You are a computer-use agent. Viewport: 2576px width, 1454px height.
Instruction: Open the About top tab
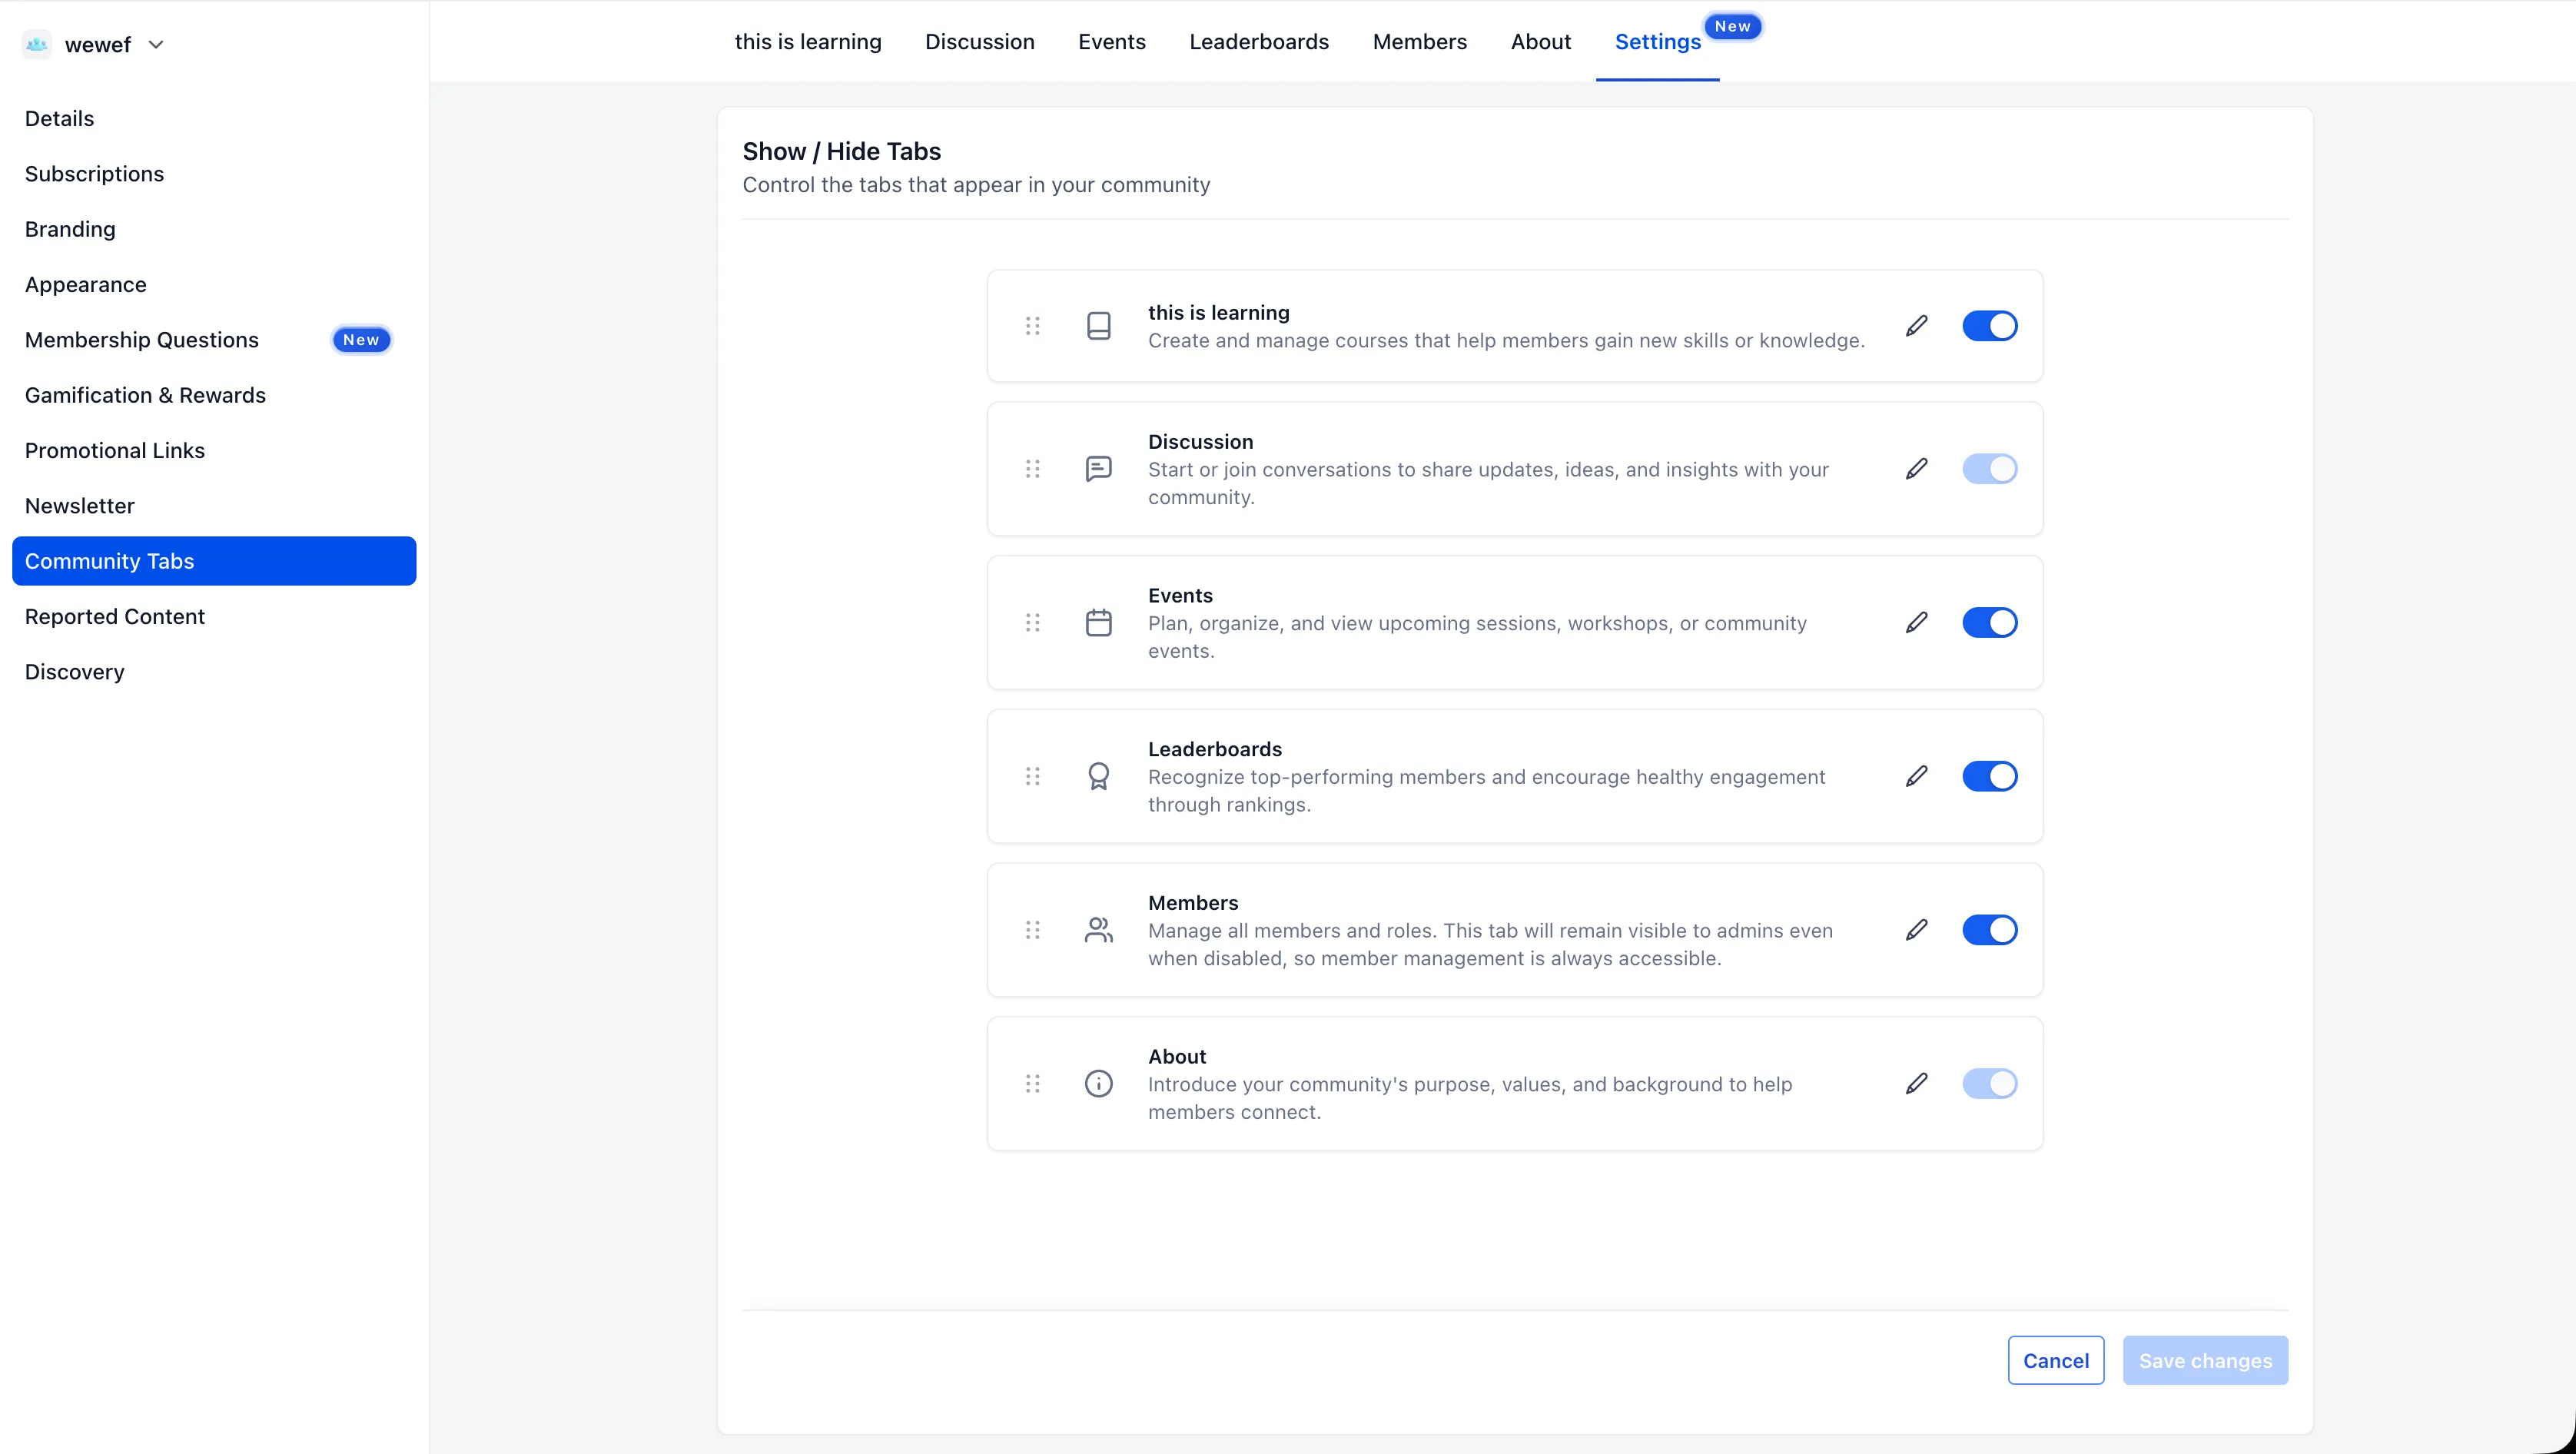tap(1541, 42)
